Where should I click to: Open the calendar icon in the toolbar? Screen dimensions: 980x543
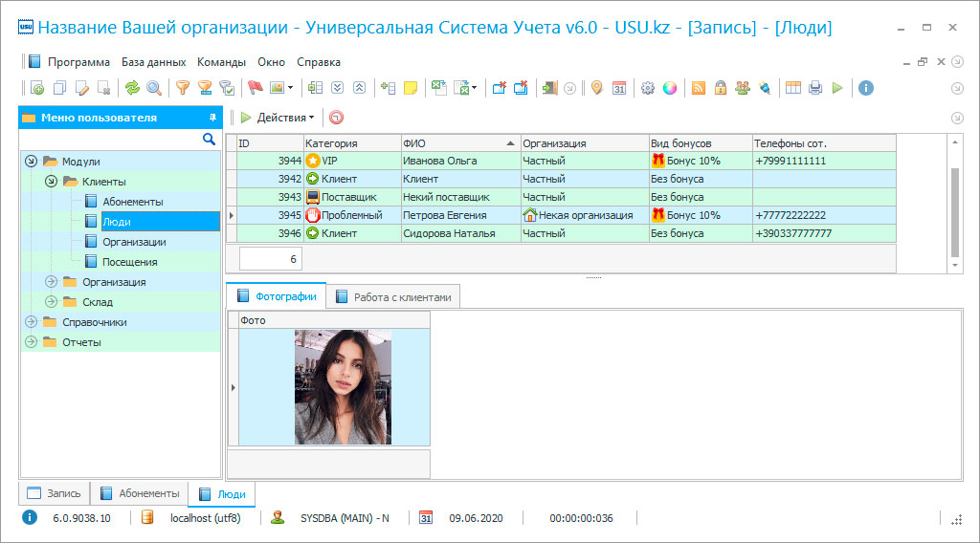[x=619, y=88]
